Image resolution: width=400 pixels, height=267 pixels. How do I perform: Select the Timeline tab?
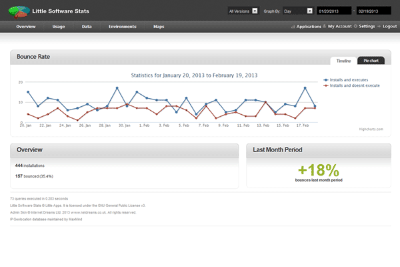click(343, 60)
